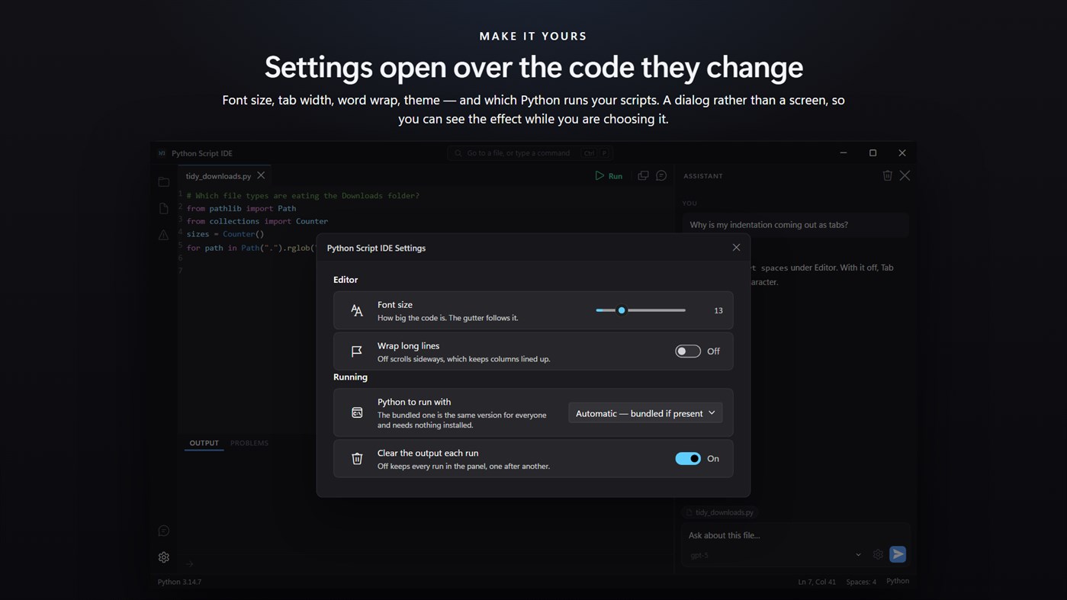Click the tidy_downloads.py file chip in assistant
The height and width of the screenshot is (600, 1067).
(720, 512)
